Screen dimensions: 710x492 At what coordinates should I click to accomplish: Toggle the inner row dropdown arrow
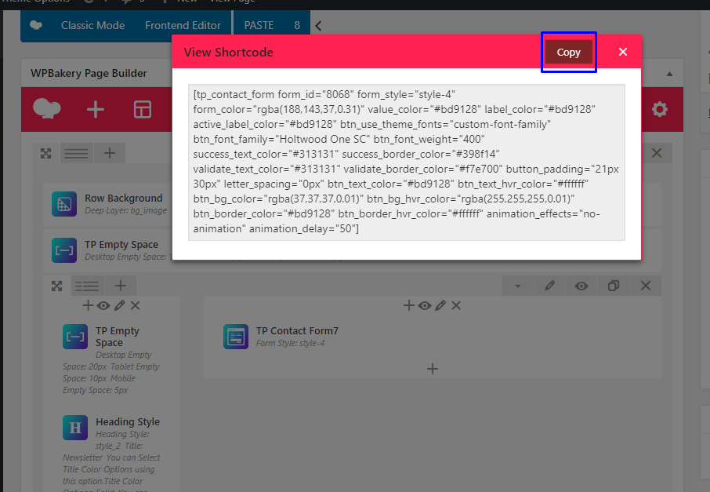[x=517, y=286]
